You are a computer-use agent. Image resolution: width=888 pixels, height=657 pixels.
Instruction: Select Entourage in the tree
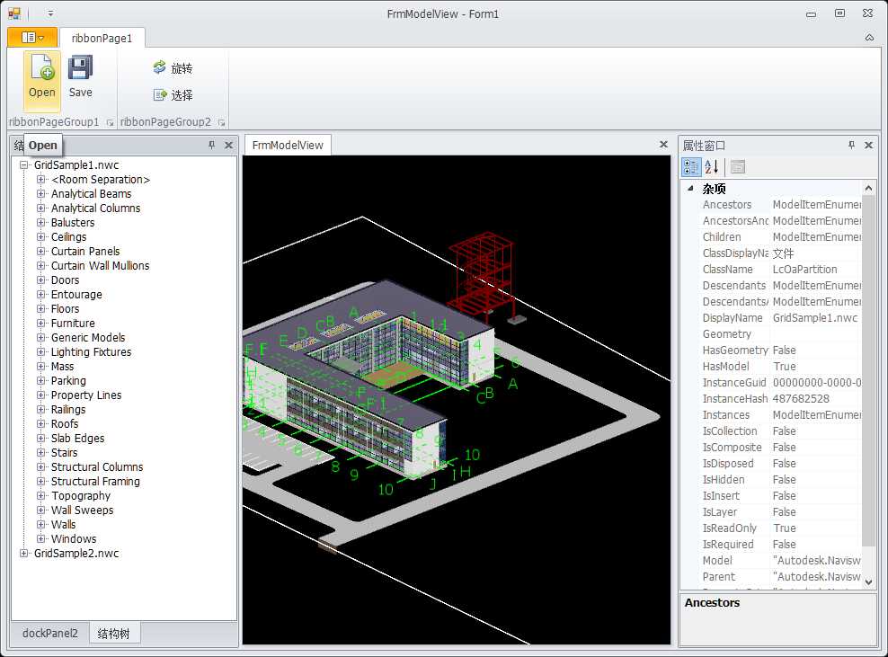pos(76,295)
